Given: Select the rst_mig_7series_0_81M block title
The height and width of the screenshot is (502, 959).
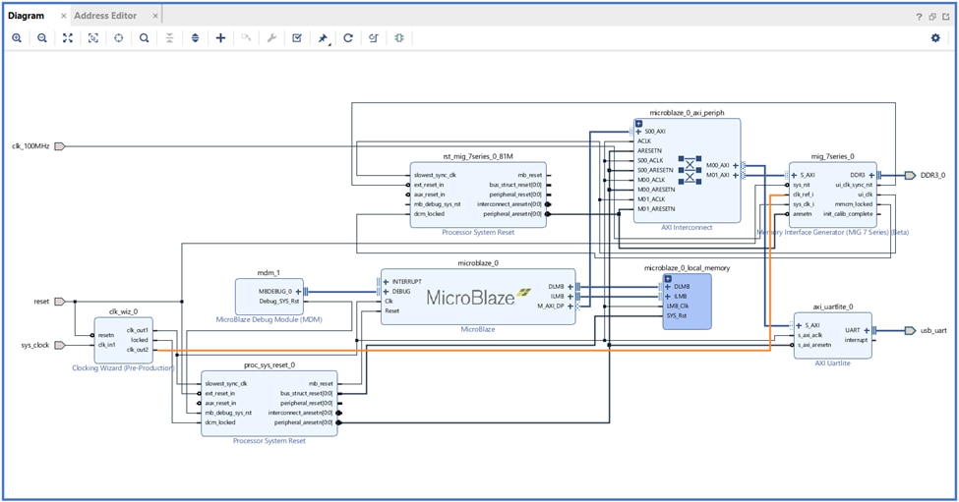Looking at the screenshot, I should (478, 156).
